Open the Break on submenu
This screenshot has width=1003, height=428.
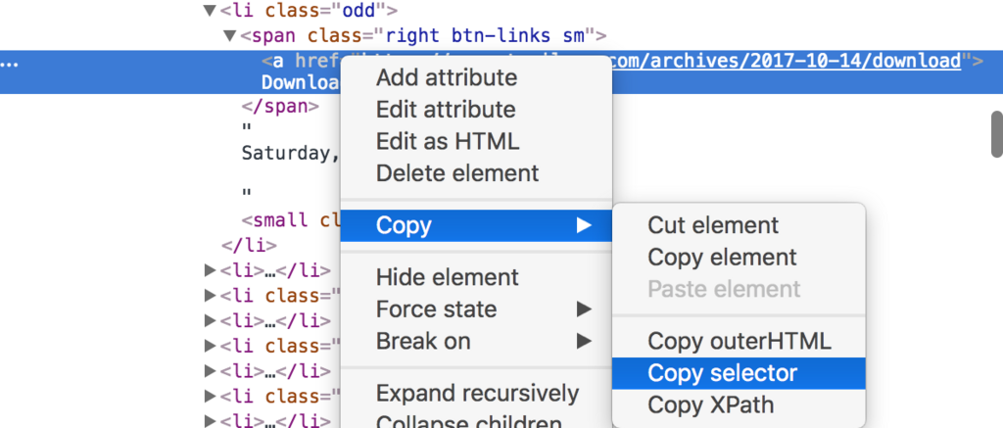click(476, 341)
